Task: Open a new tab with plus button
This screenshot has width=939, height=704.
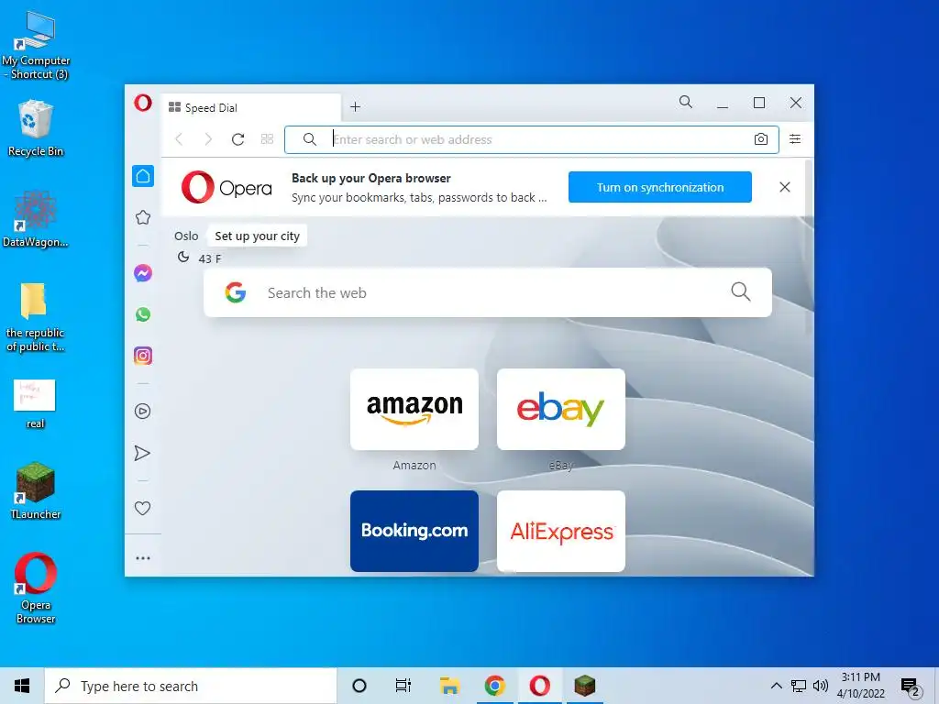Action: [x=355, y=106]
